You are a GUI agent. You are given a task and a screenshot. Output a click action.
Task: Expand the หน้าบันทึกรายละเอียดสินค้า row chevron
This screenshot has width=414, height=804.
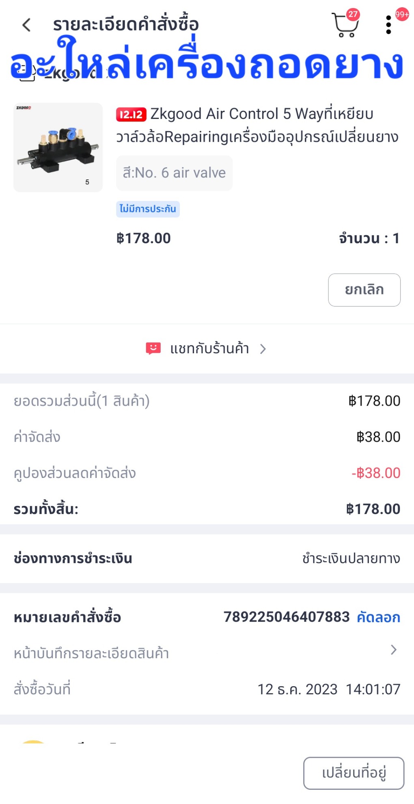click(x=393, y=650)
